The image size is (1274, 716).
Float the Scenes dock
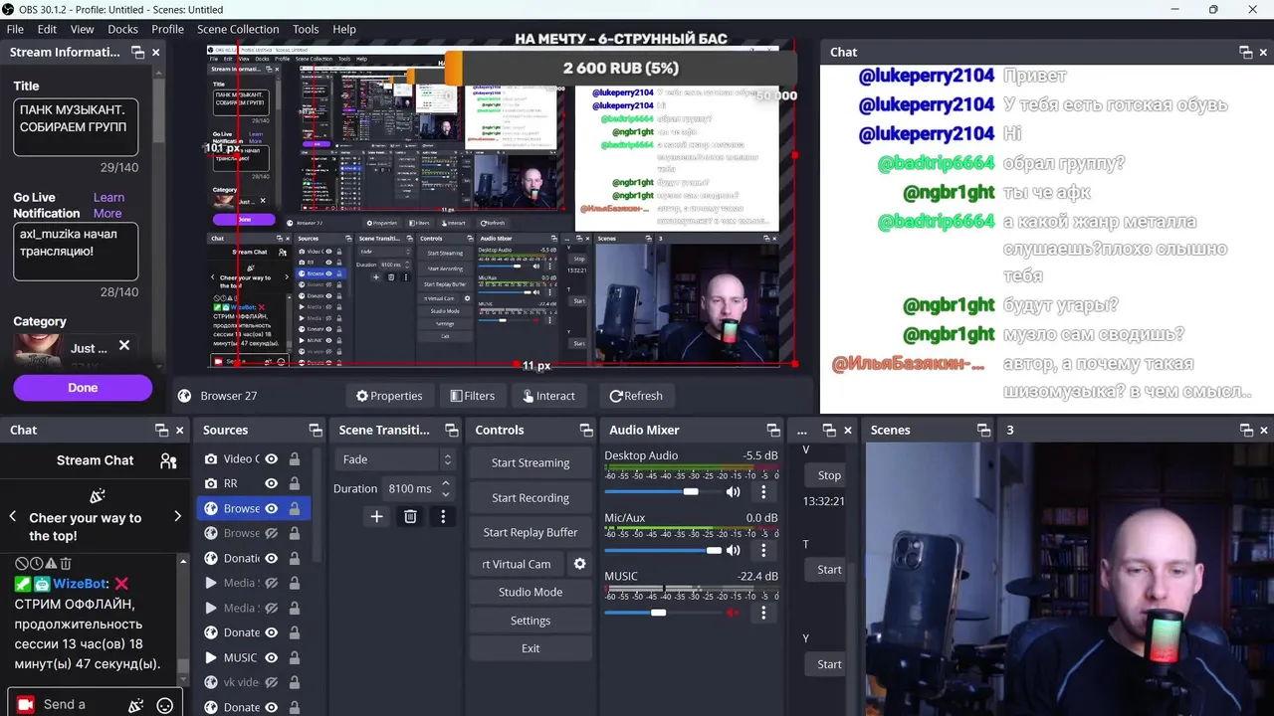[x=983, y=430]
